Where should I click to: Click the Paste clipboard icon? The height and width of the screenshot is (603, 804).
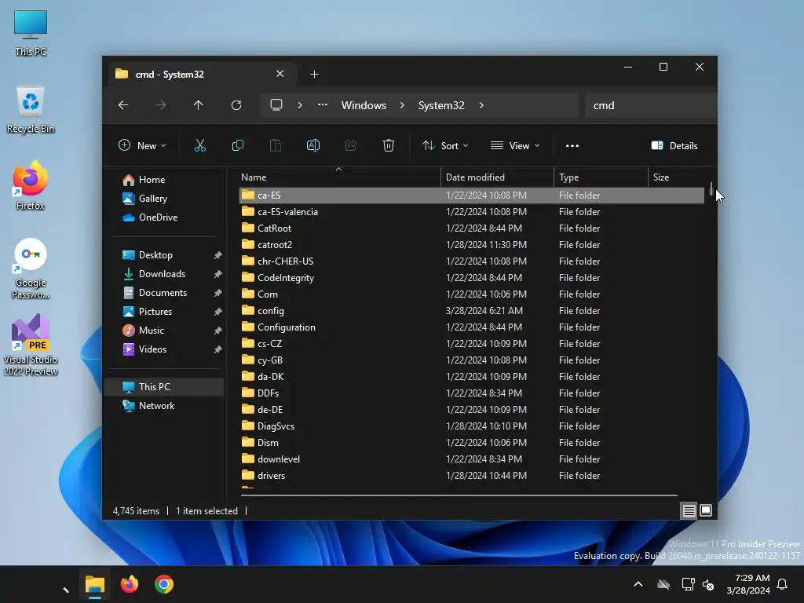tap(276, 145)
